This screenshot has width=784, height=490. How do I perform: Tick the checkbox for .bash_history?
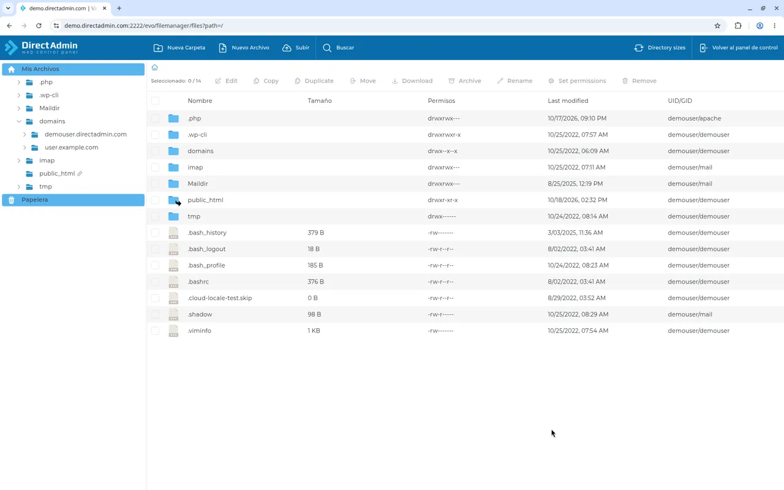tap(155, 233)
